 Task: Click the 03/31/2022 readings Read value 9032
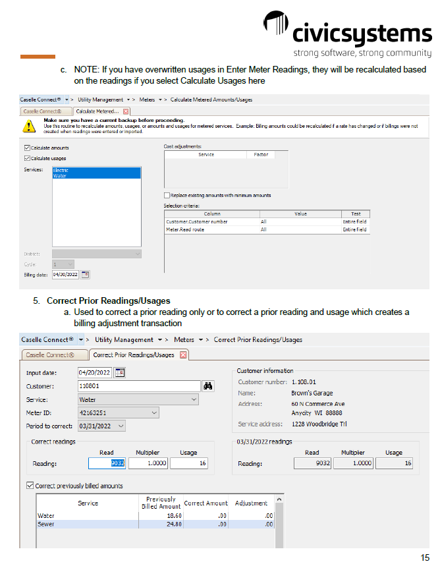(x=312, y=463)
